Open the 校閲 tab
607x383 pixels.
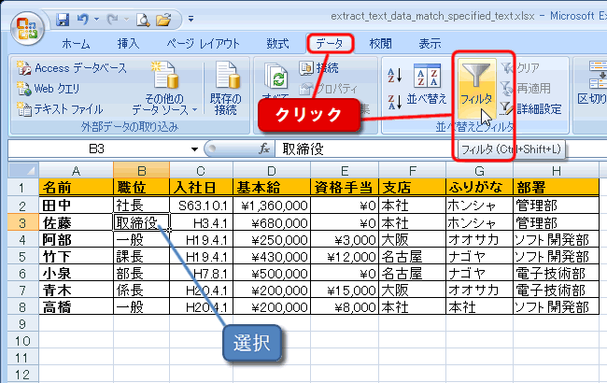tap(380, 44)
